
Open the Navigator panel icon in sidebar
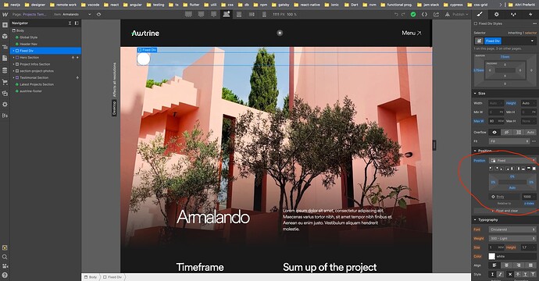click(5, 47)
